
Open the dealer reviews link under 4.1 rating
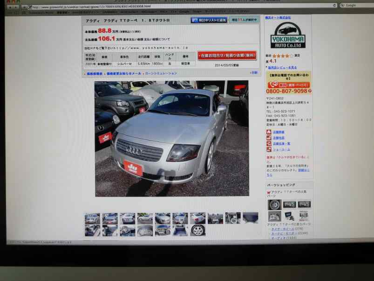(282, 68)
